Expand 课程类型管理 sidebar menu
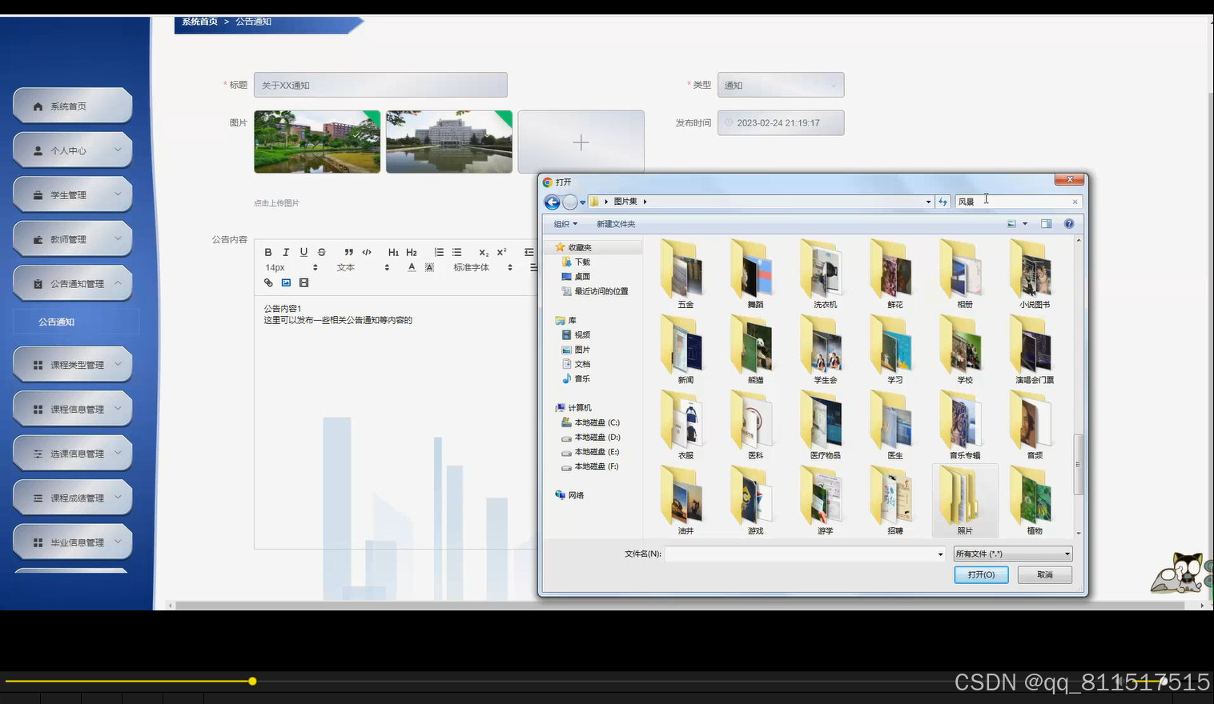 point(72,364)
